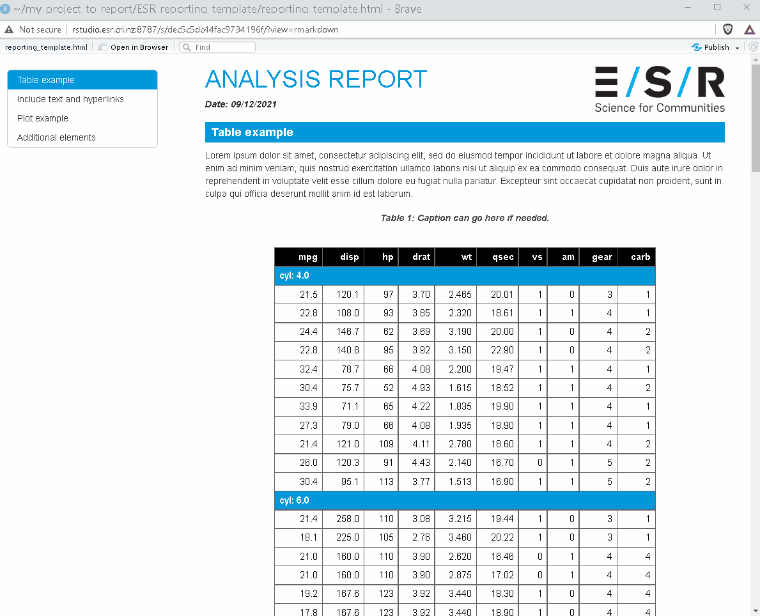Click the Lorem ipsum paragraph text
Image resolution: width=760 pixels, height=616 pixels.
pos(464,174)
